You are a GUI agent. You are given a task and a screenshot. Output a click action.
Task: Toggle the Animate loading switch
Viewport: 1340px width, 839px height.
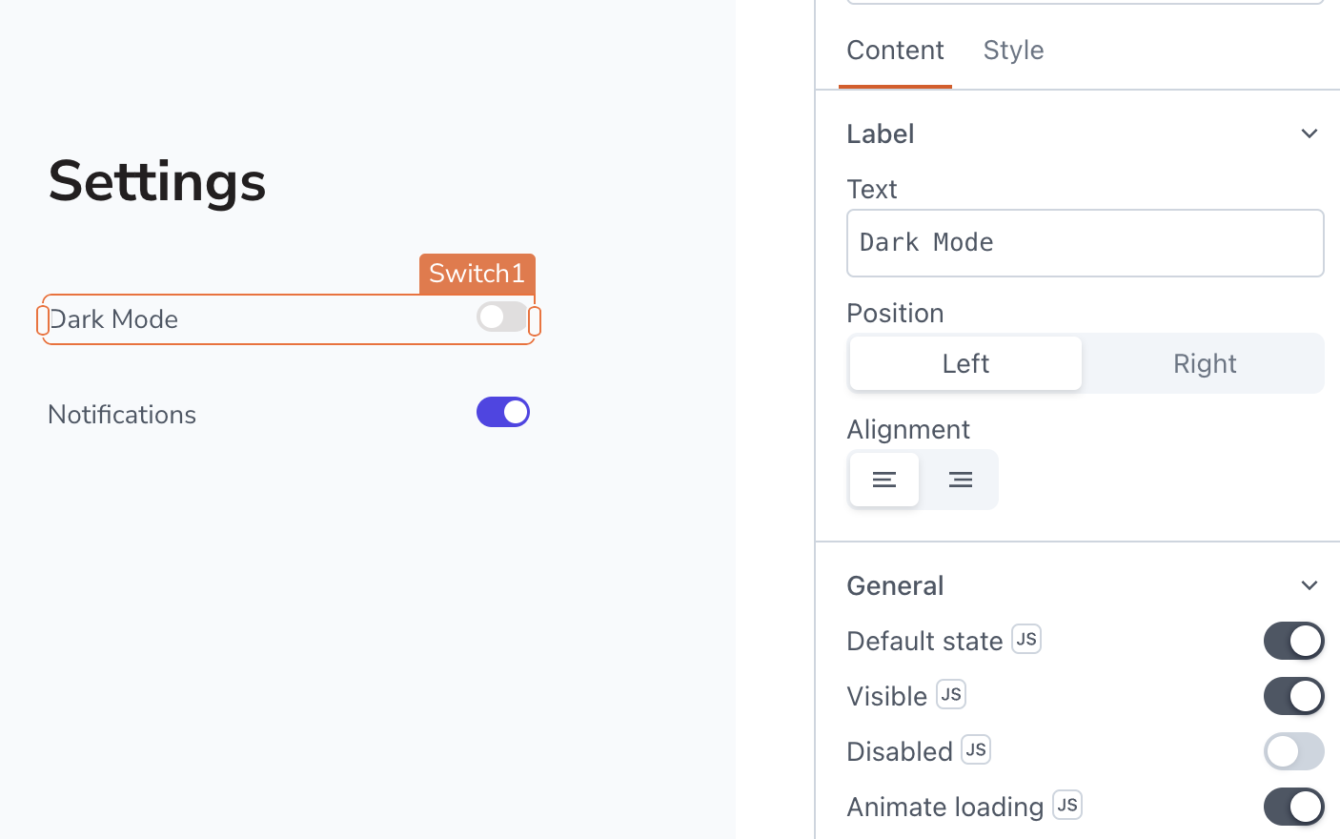click(1293, 807)
